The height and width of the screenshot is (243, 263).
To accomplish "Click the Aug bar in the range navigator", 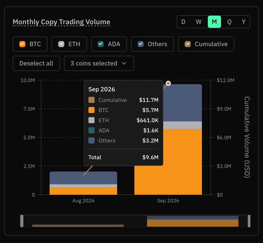I will point(78,226).
